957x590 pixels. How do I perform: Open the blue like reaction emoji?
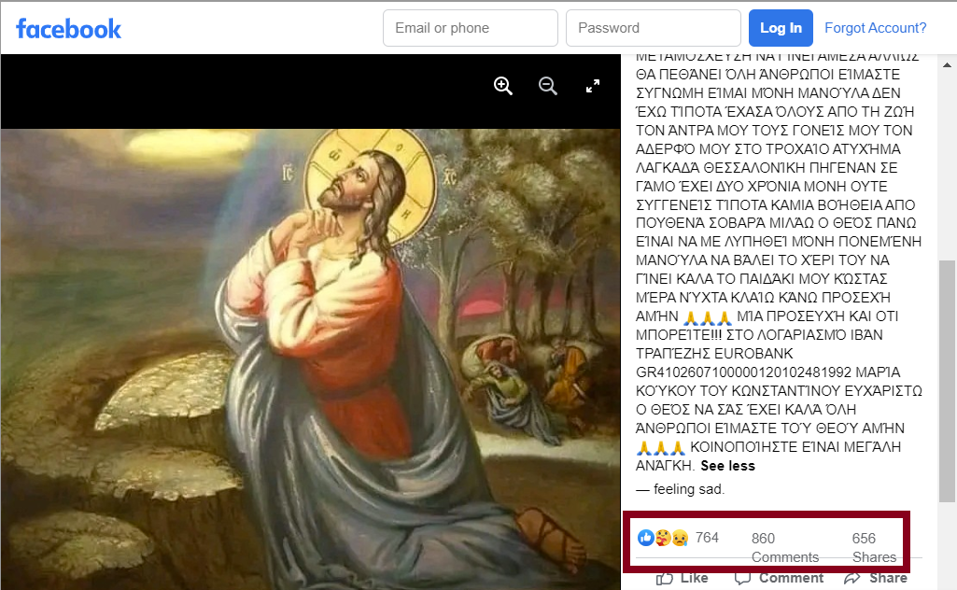coord(646,538)
